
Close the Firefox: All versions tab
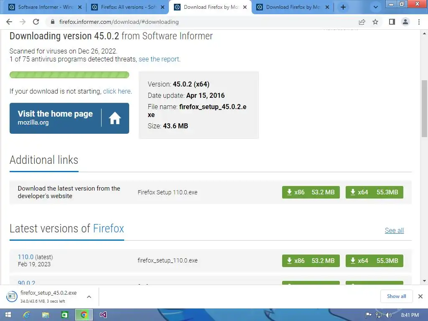[x=163, y=7]
